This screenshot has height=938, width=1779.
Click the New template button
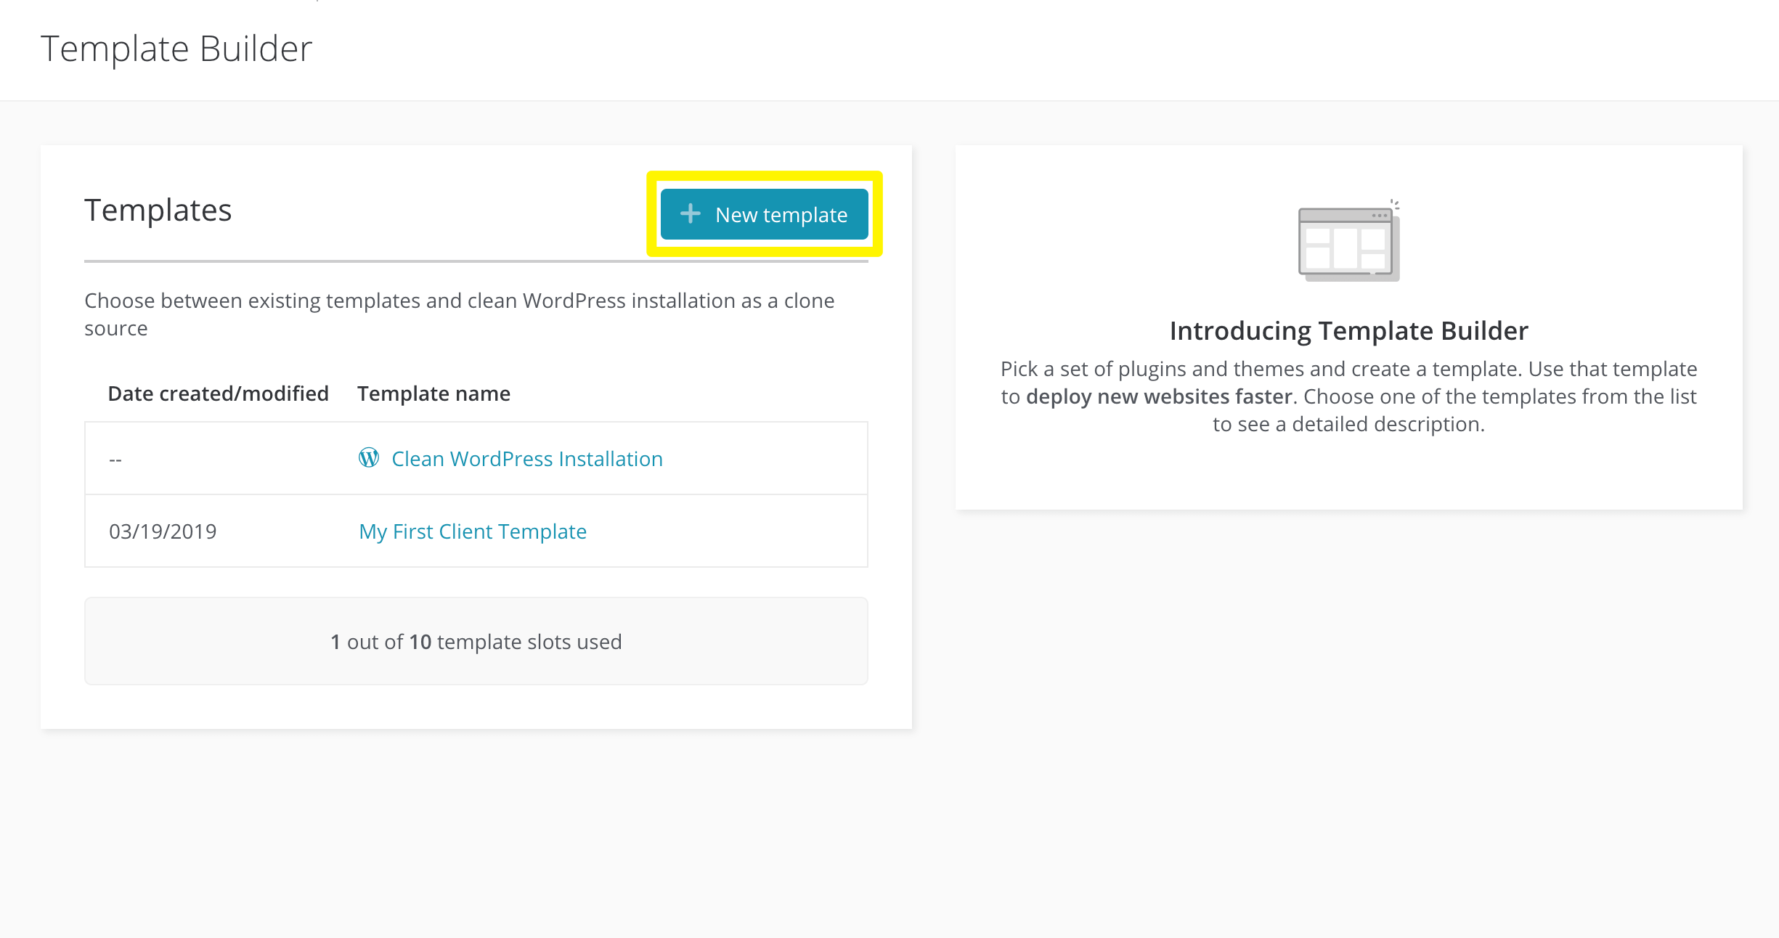pos(764,214)
